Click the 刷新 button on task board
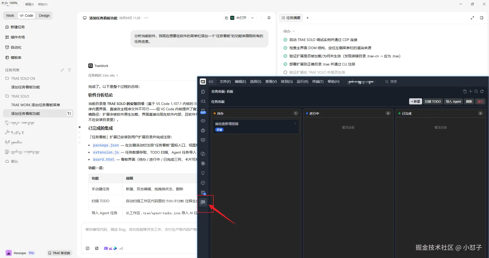489x258 pixels. click(469, 101)
